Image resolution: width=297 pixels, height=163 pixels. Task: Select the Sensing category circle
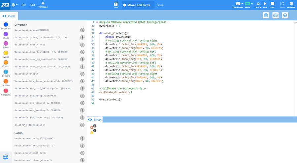(x=6, y=72)
